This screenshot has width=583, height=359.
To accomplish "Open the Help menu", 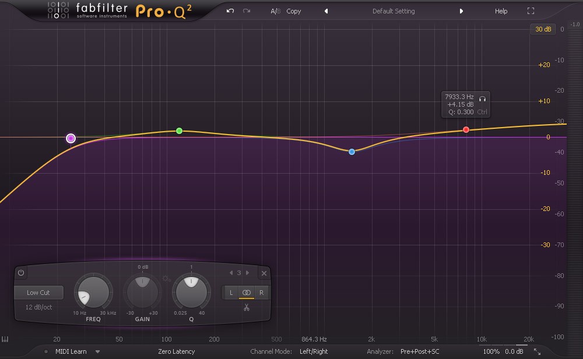I will pyautogui.click(x=501, y=11).
